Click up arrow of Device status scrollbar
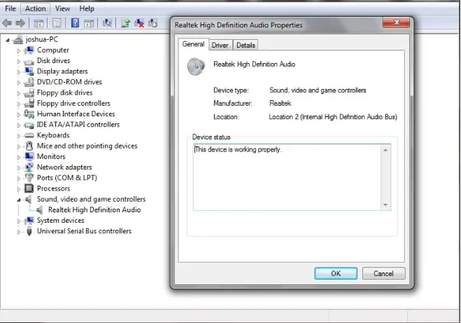 (385, 150)
